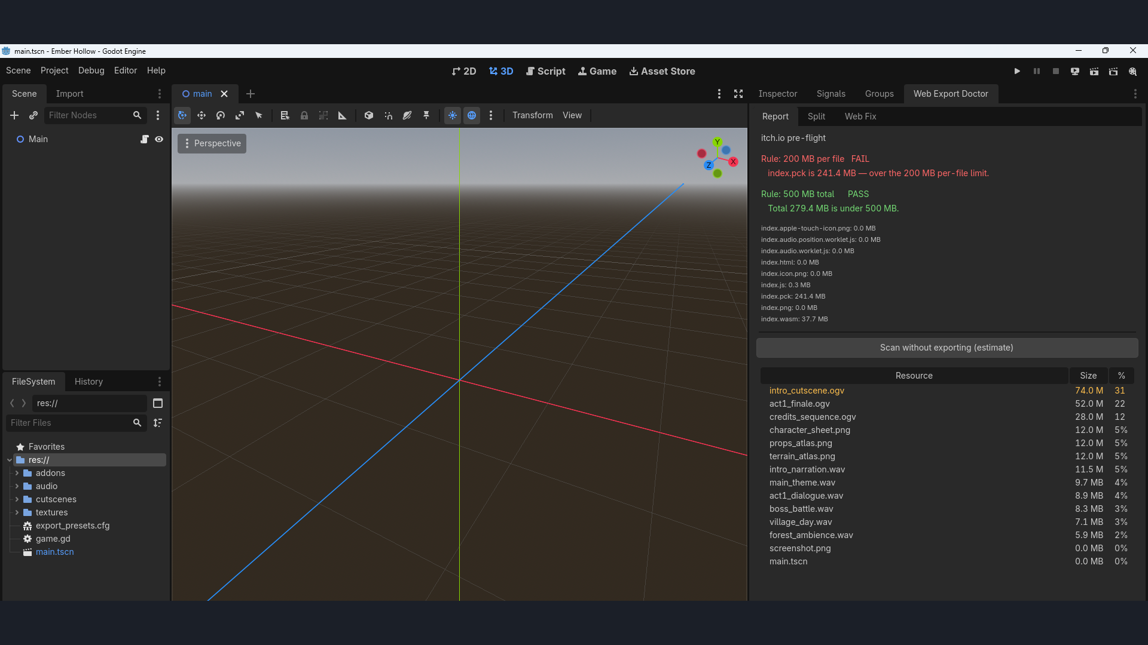
Task: Toggle preview environment globe icon
Action: [472, 115]
